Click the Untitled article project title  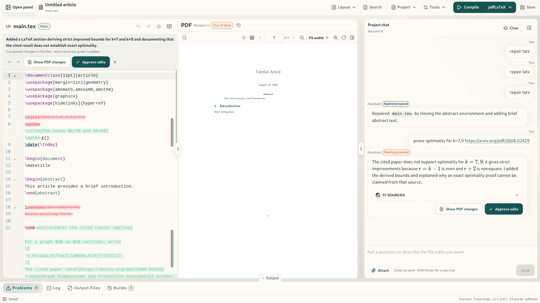click(x=61, y=5)
